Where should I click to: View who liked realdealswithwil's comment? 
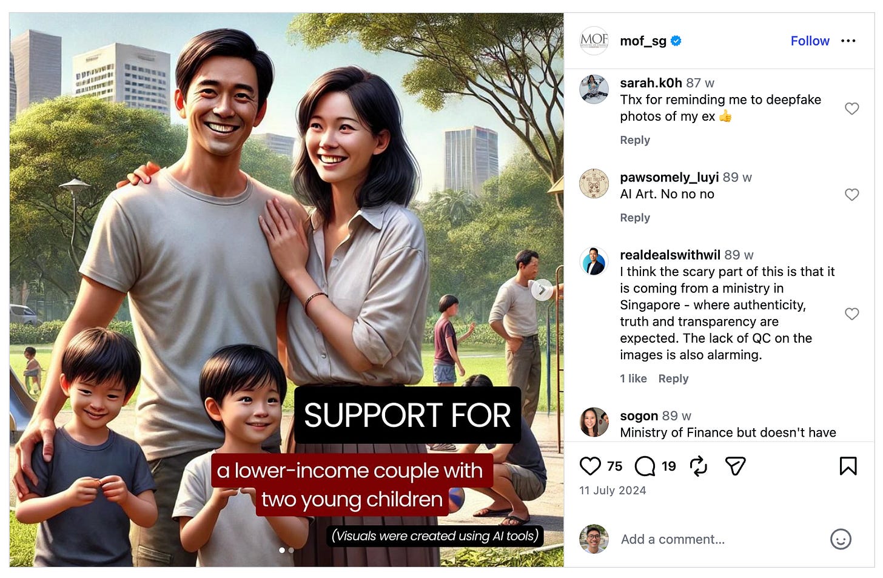[633, 378]
